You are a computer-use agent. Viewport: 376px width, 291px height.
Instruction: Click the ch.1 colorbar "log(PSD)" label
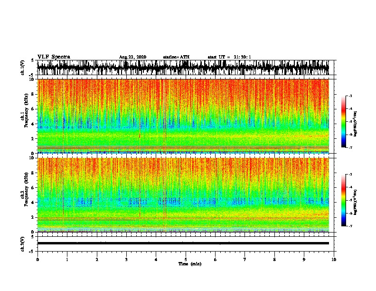point(355,124)
